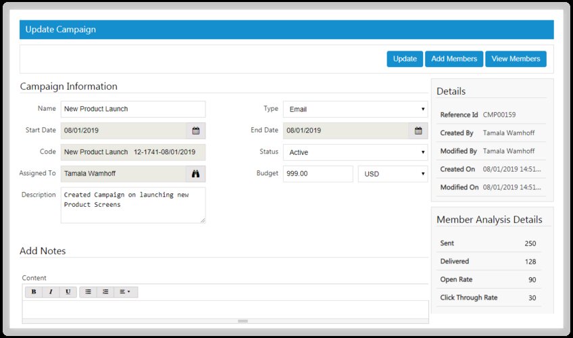The width and height of the screenshot is (573, 338).
Task: Click the Add Members button
Action: pos(454,59)
